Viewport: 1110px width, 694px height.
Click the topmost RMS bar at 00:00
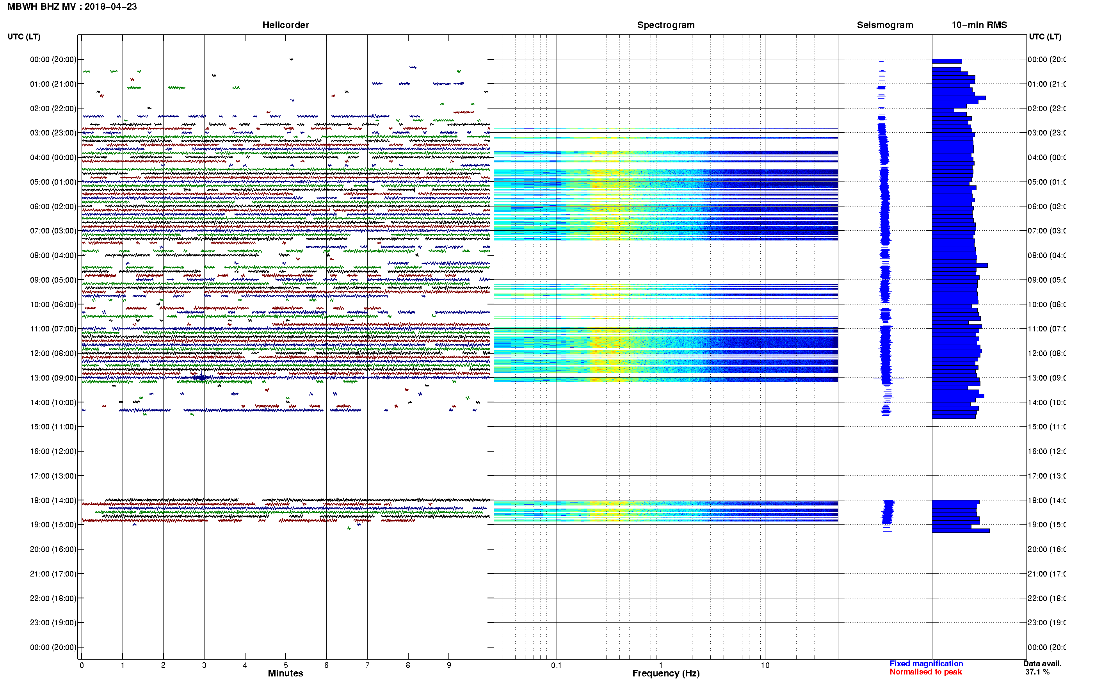click(x=946, y=61)
